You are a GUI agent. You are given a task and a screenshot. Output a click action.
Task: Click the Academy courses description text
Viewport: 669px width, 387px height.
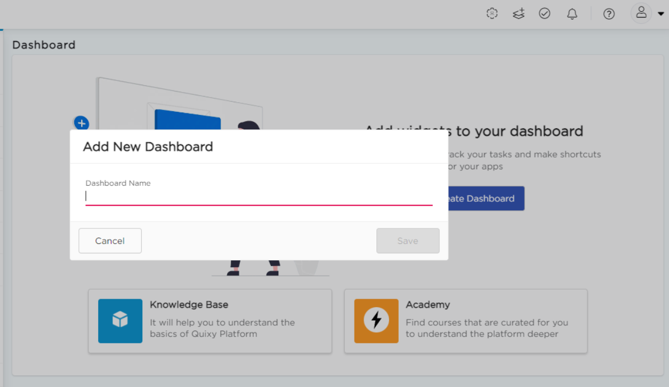(487, 328)
